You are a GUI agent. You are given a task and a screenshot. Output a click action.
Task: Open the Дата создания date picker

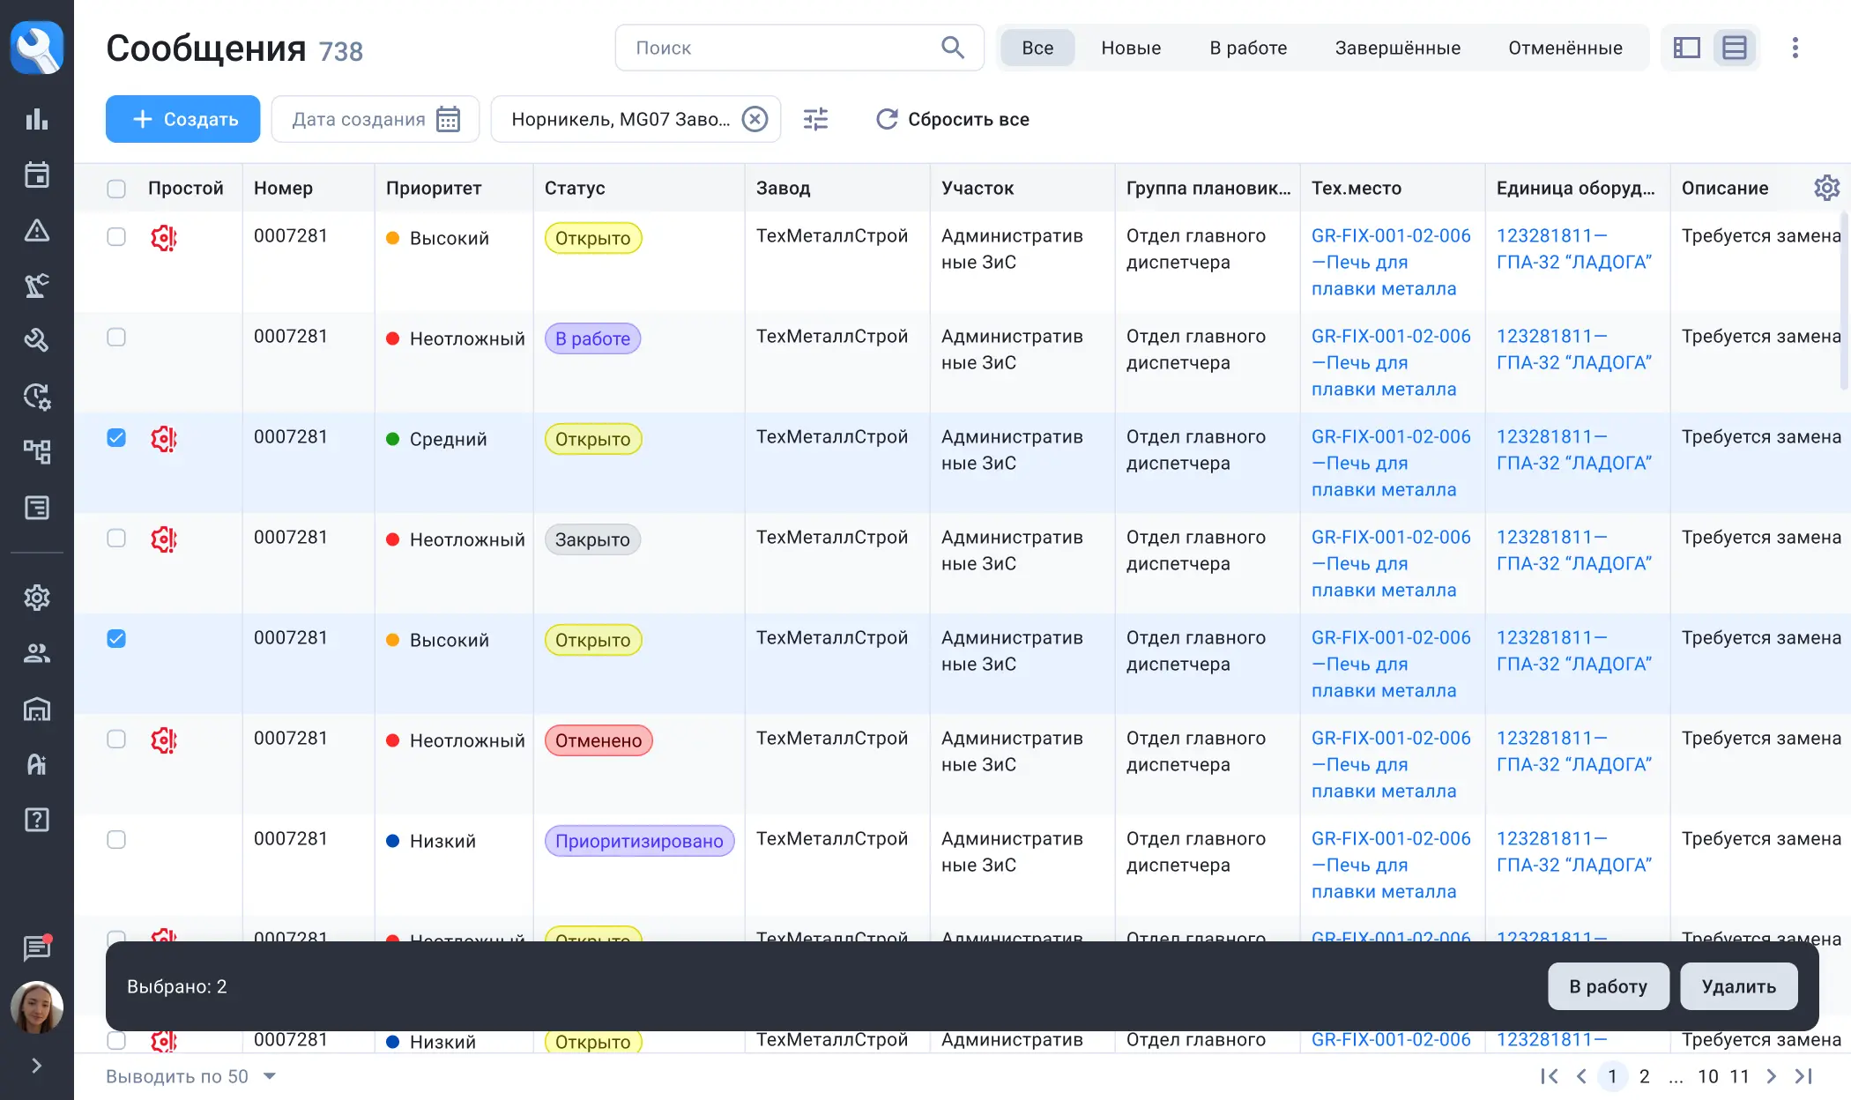[x=375, y=119]
